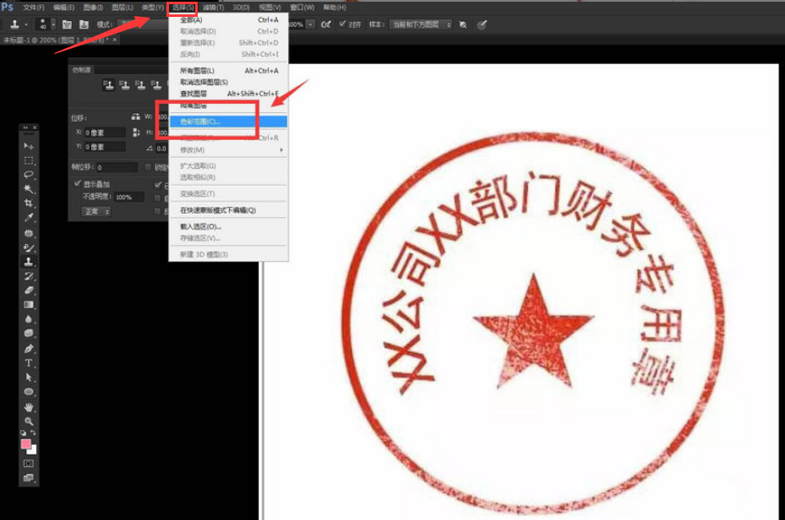Toggle the checked checkbox beside 显示叠加

[x=159, y=185]
